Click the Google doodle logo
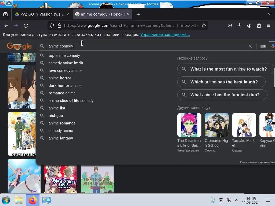This screenshot has width=275, height=206. click(19, 46)
